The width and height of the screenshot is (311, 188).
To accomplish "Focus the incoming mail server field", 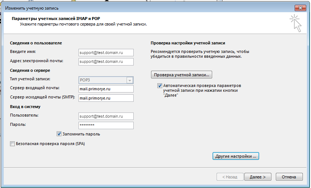I will click(x=106, y=89).
